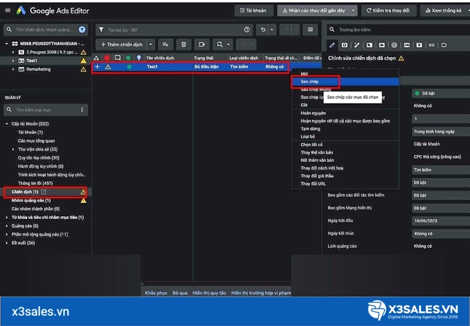Collapse Cấp tài khoản (522) section

(7, 123)
